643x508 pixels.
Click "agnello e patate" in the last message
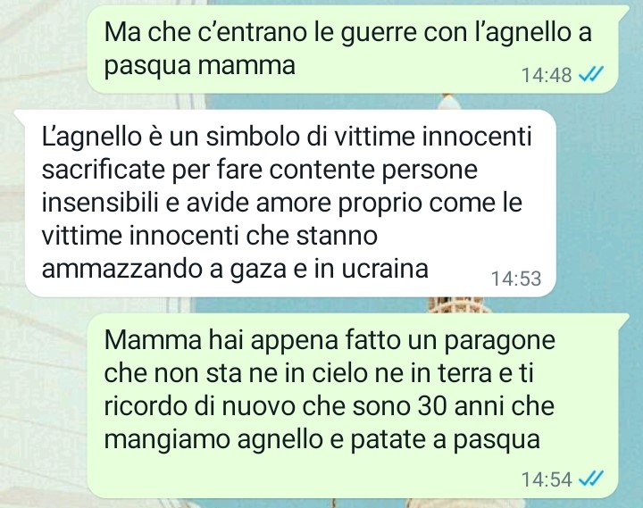332,439
